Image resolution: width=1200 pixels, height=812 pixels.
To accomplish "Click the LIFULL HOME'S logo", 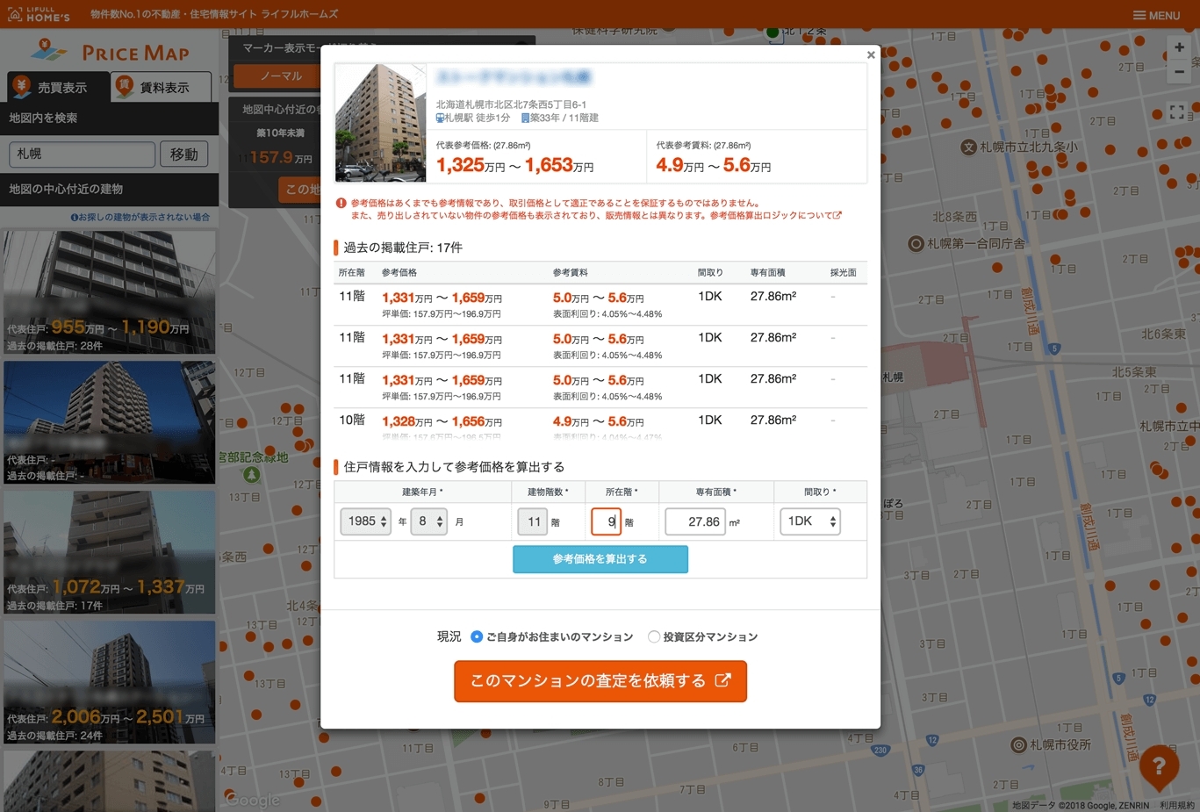I will click(x=39, y=14).
